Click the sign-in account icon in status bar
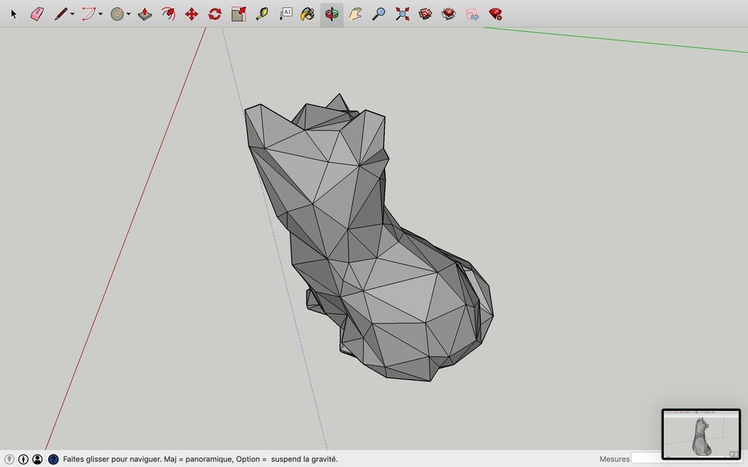 (37, 460)
